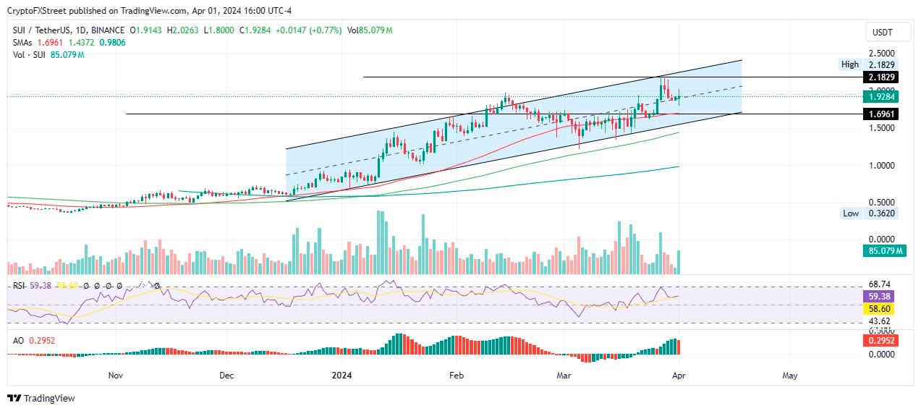
Task: Click the Mar label on time axis
Action: click(564, 376)
